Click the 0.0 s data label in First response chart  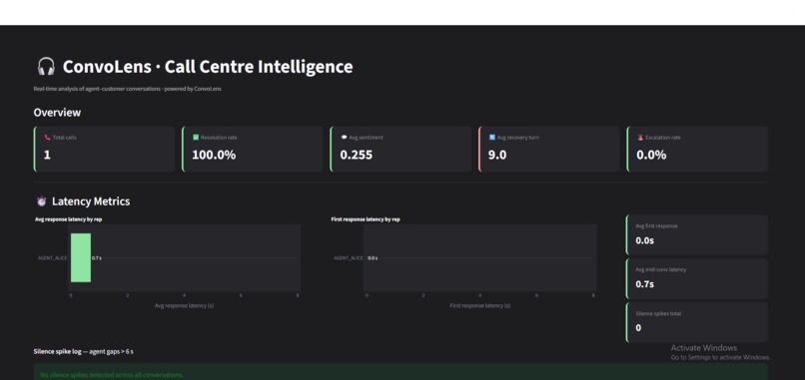pos(373,258)
